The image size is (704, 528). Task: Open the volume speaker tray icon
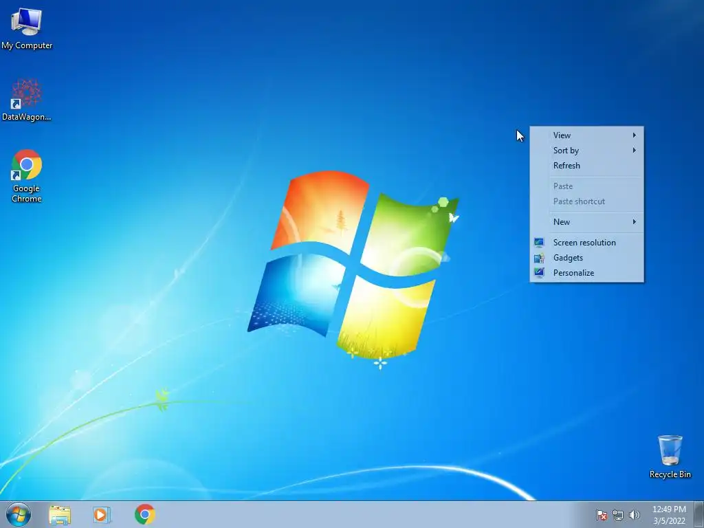[634, 515]
